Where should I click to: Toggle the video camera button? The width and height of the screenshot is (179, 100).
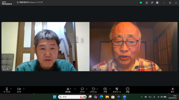(19, 90)
